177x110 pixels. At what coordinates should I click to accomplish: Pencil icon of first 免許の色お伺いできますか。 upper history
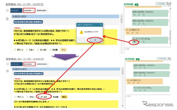(x=139, y=15)
